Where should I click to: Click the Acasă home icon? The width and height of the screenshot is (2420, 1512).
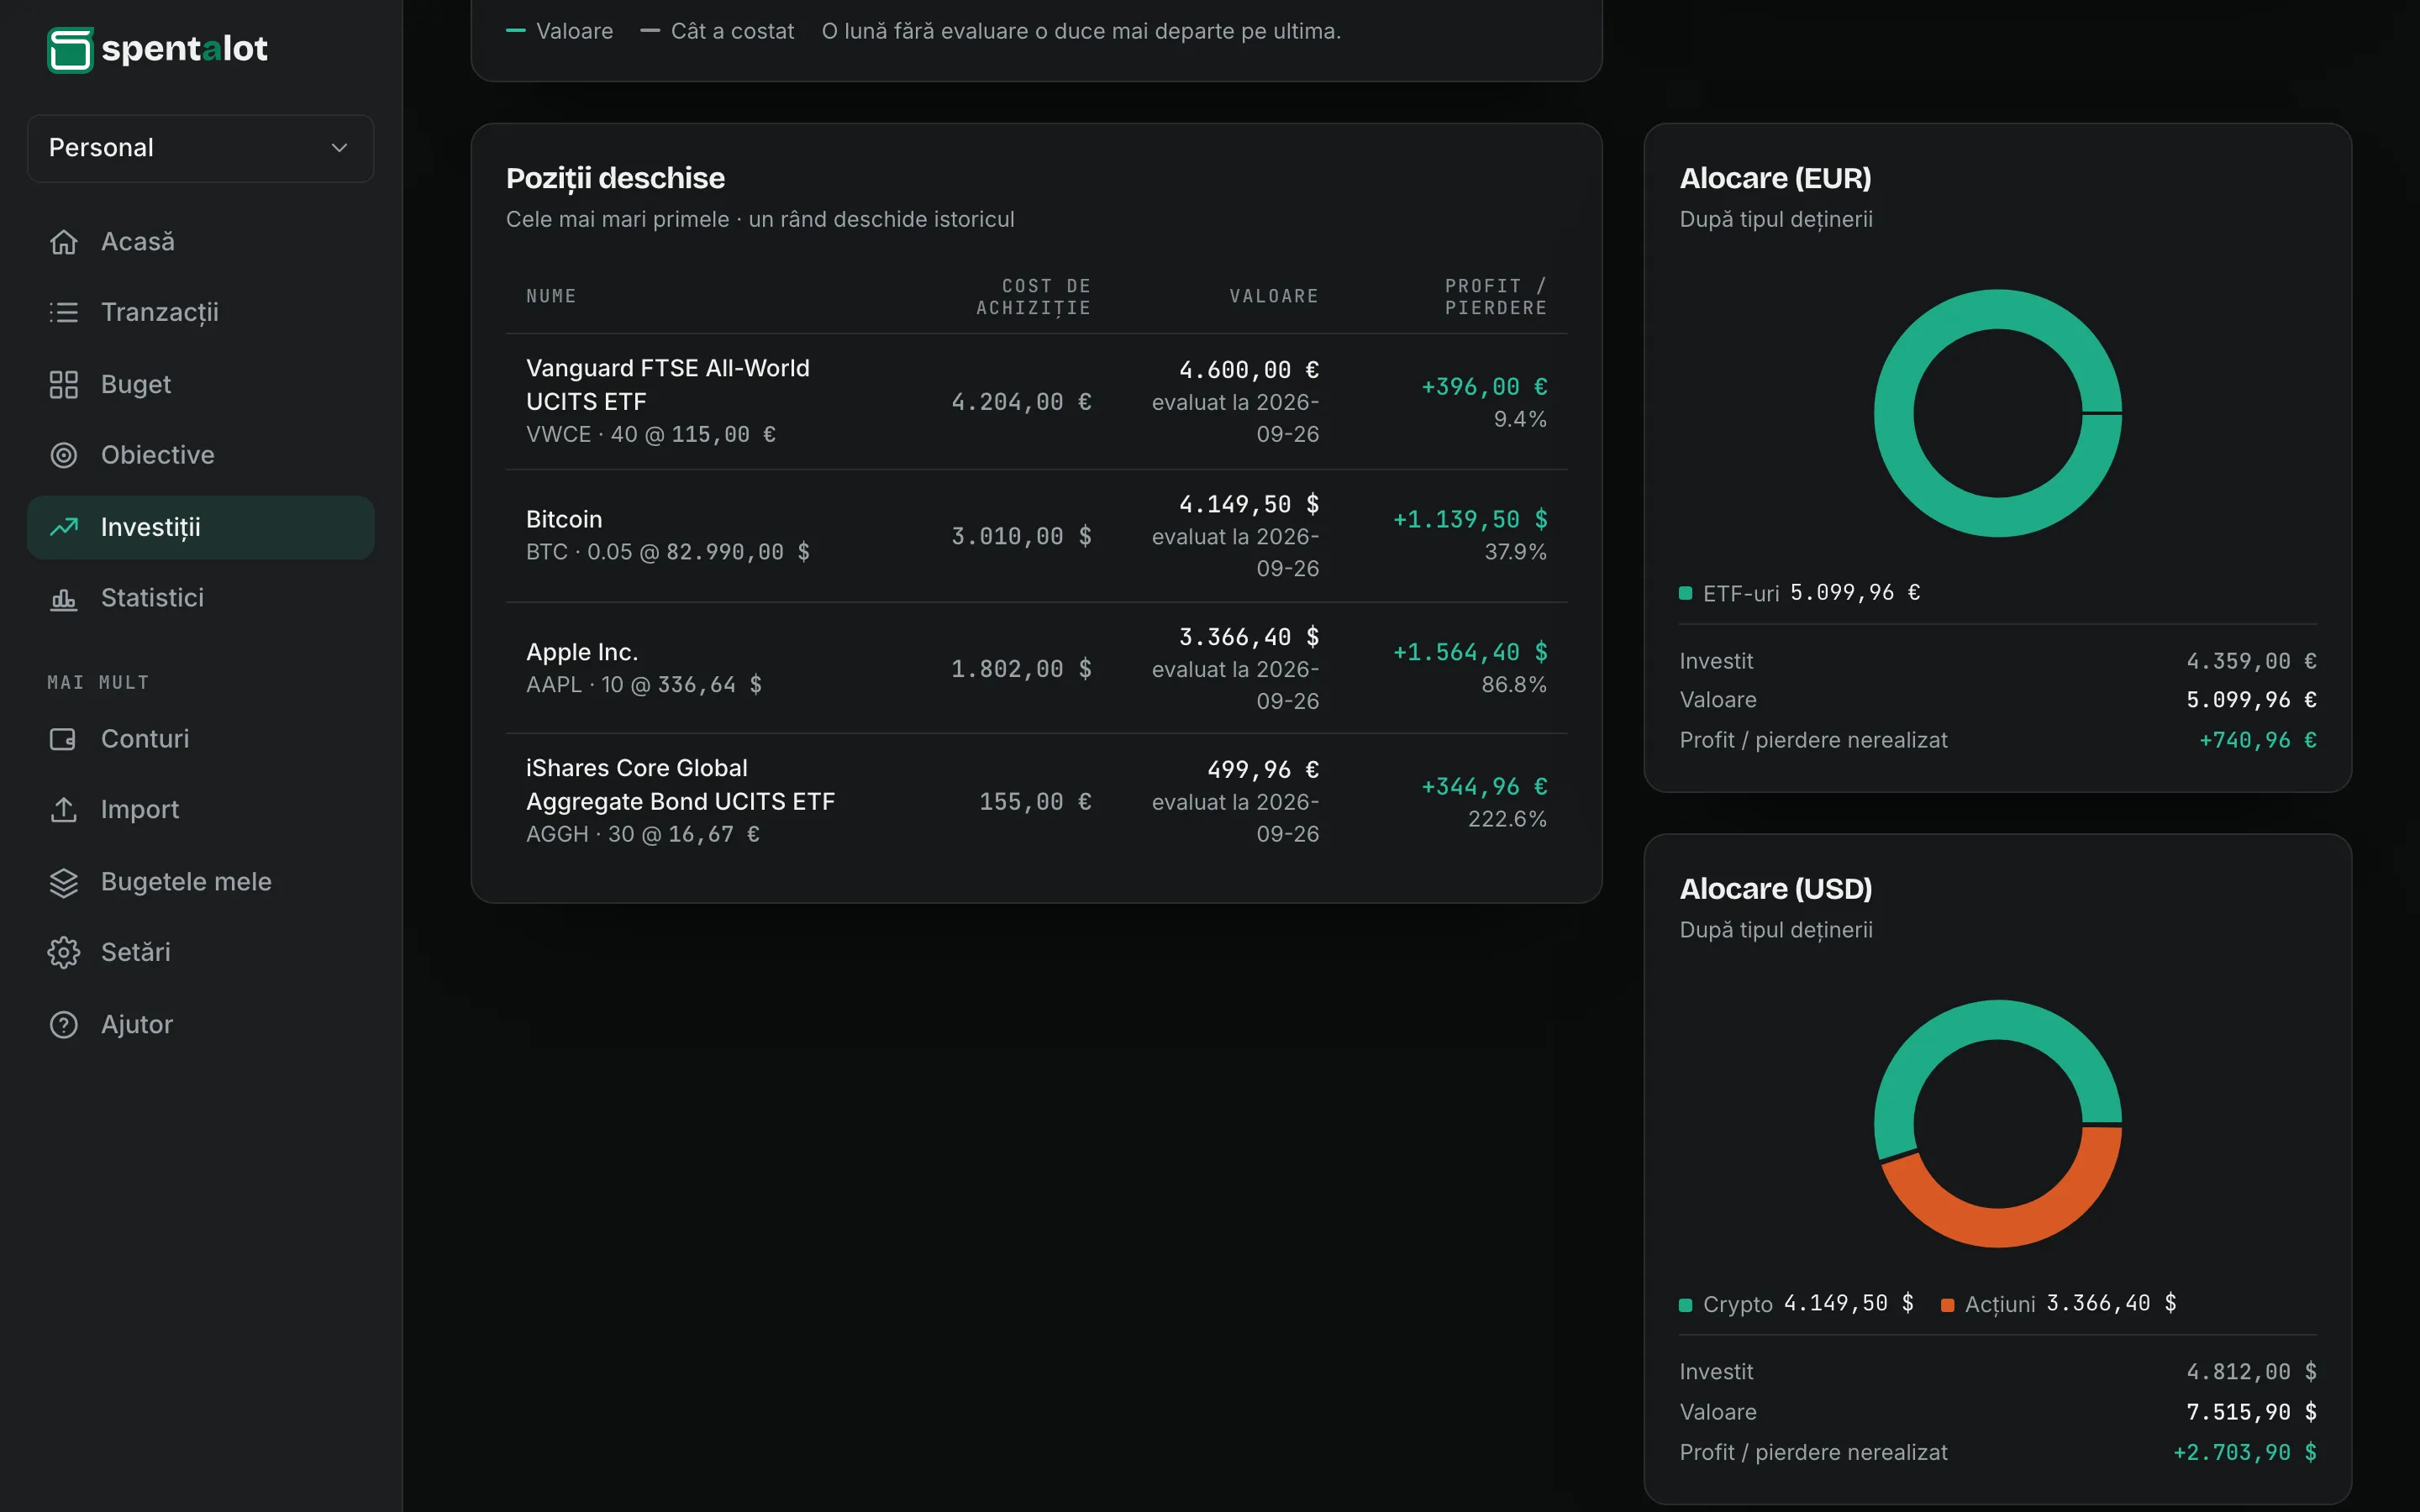coord(64,242)
